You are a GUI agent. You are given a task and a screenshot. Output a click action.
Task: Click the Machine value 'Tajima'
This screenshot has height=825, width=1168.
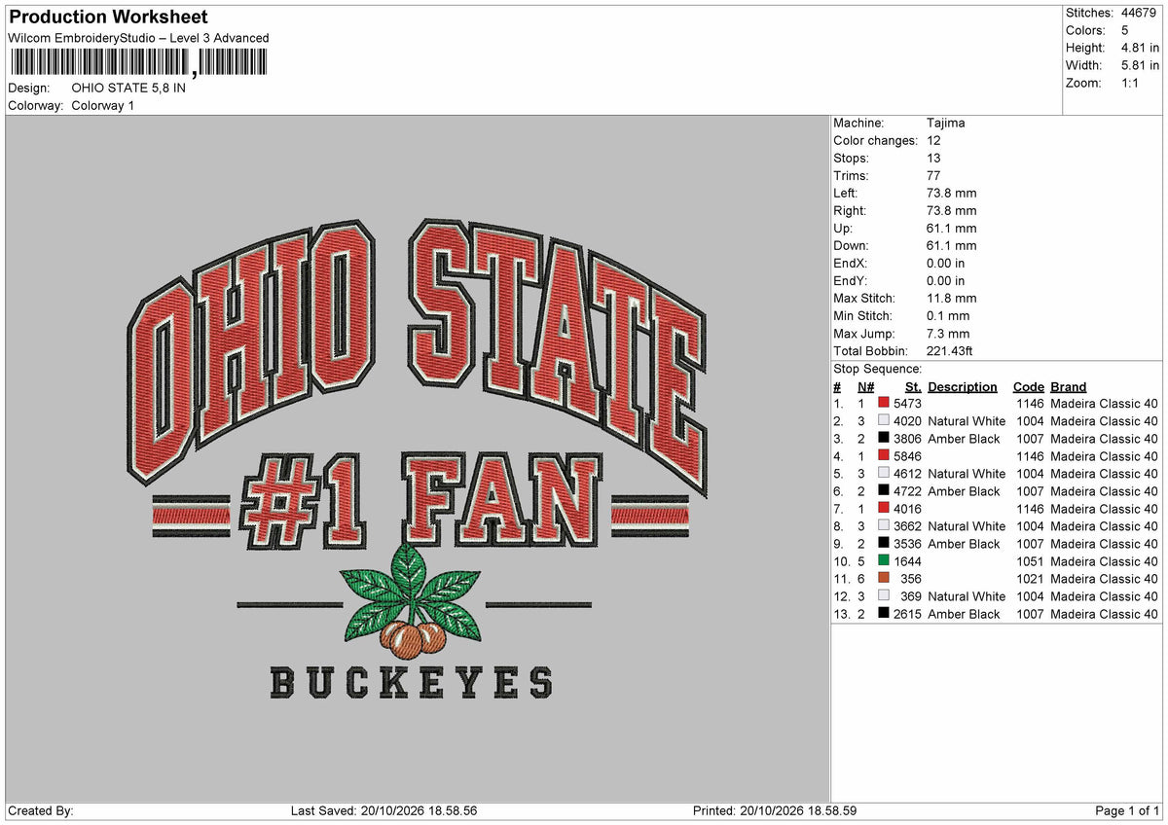click(x=946, y=124)
